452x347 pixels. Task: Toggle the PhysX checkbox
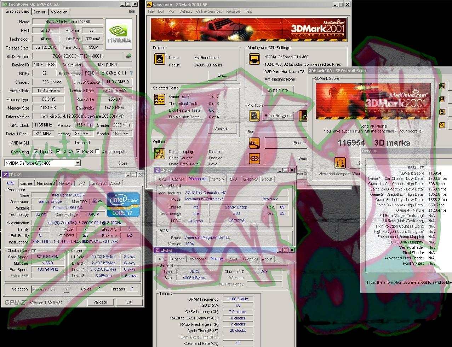(78, 152)
